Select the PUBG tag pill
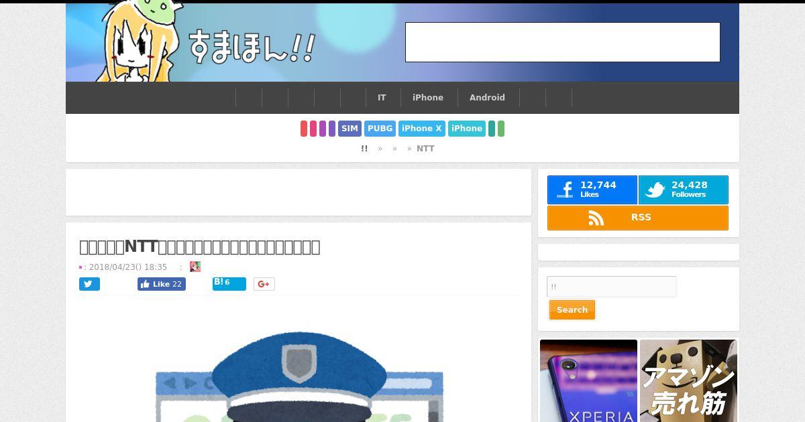This screenshot has height=422, width=805. coord(380,129)
